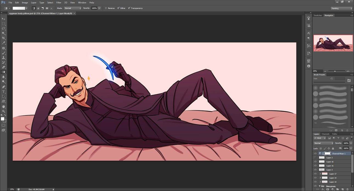Open the Fill percentage arrow in Layers

[351, 148]
